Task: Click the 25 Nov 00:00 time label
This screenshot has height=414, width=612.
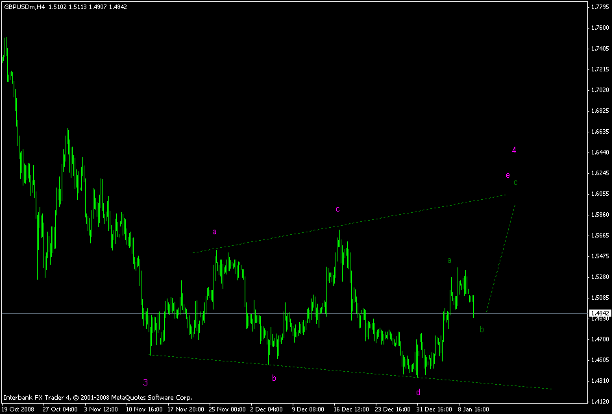Action: point(226,409)
